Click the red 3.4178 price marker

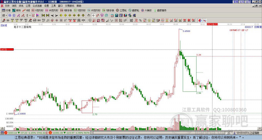[x=7, y=50]
